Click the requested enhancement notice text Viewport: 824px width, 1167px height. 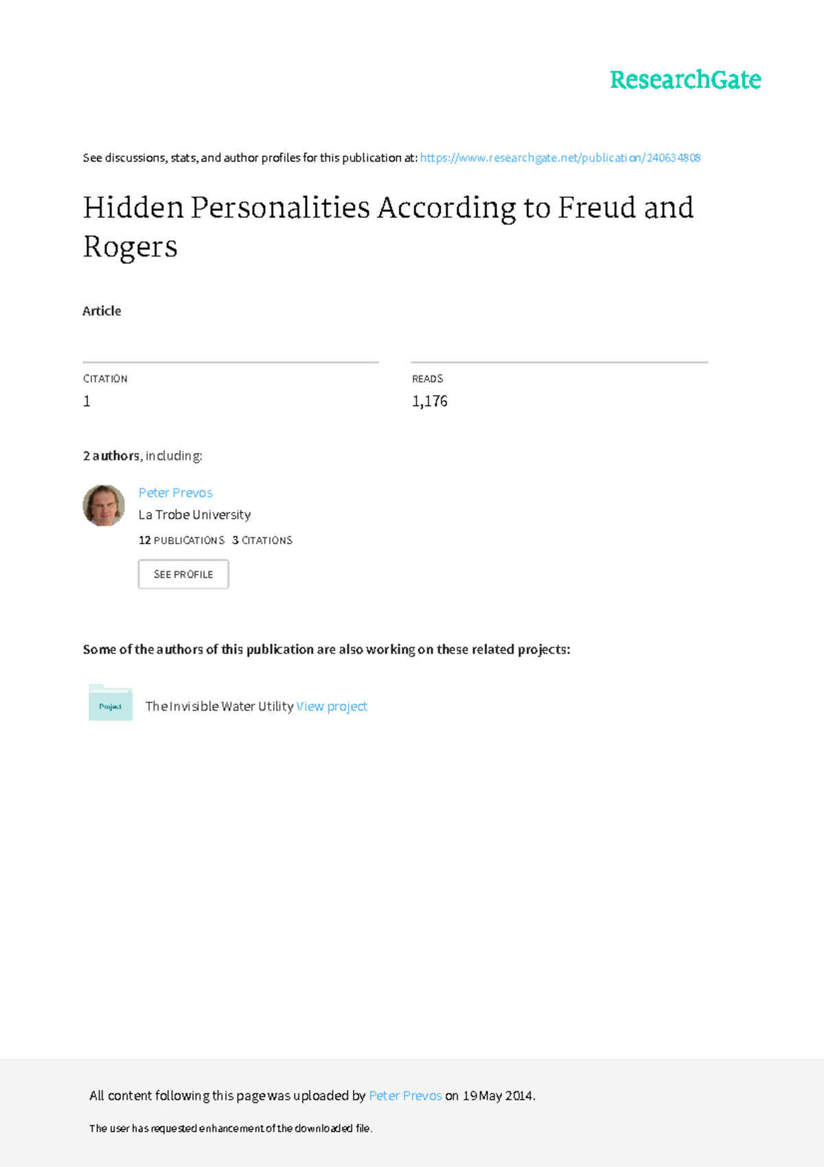pyautogui.click(x=231, y=1129)
